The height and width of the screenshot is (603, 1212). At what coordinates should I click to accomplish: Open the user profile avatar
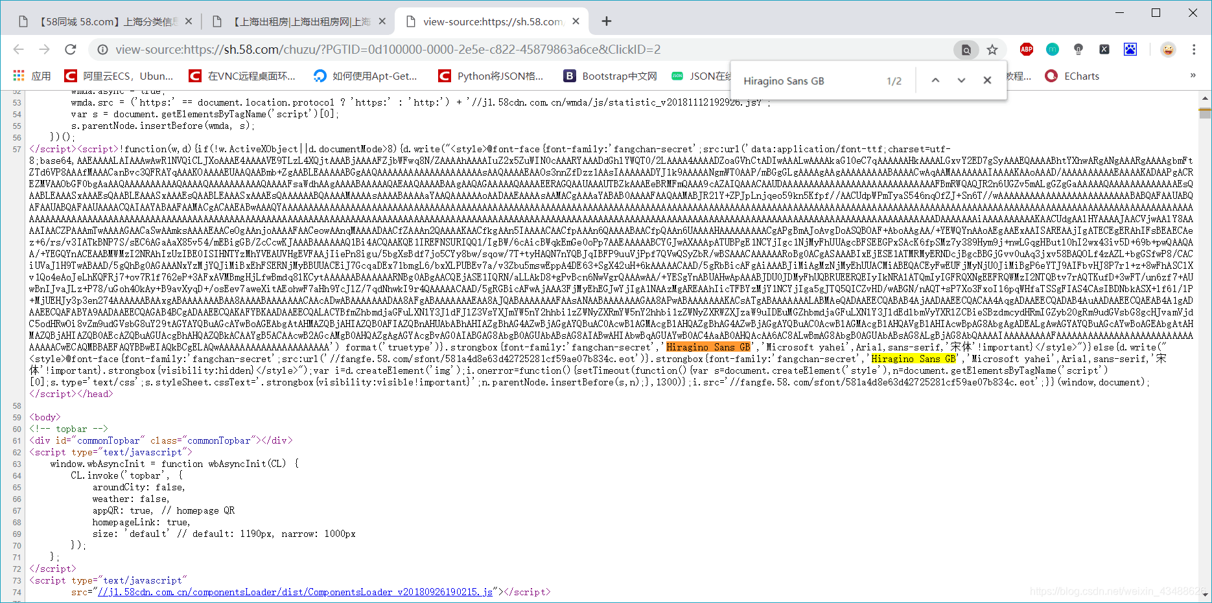[1168, 49]
